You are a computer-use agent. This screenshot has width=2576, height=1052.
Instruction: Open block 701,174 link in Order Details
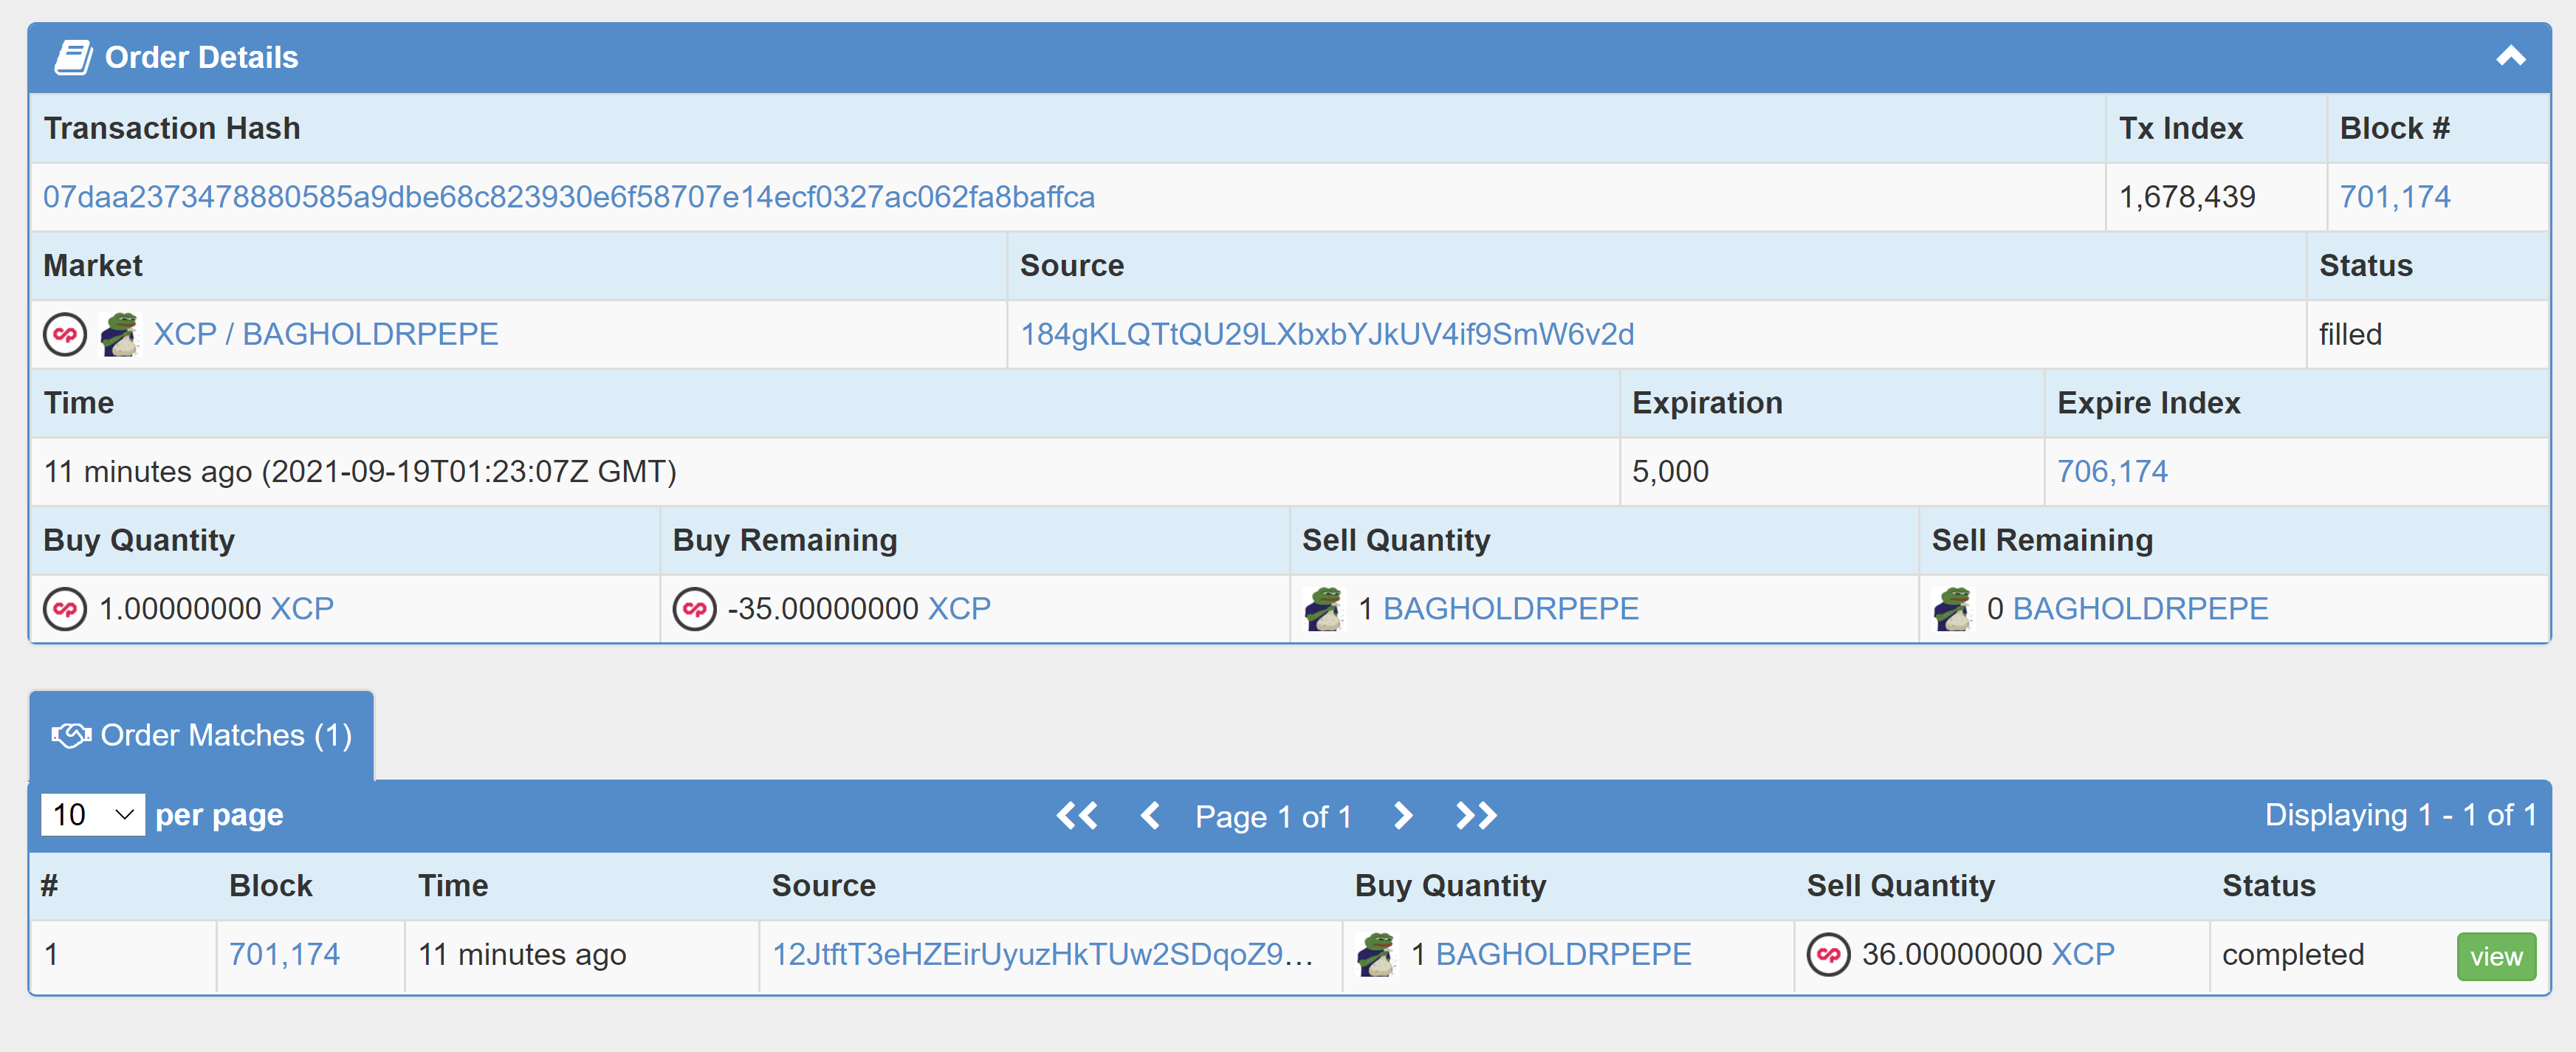(2394, 197)
